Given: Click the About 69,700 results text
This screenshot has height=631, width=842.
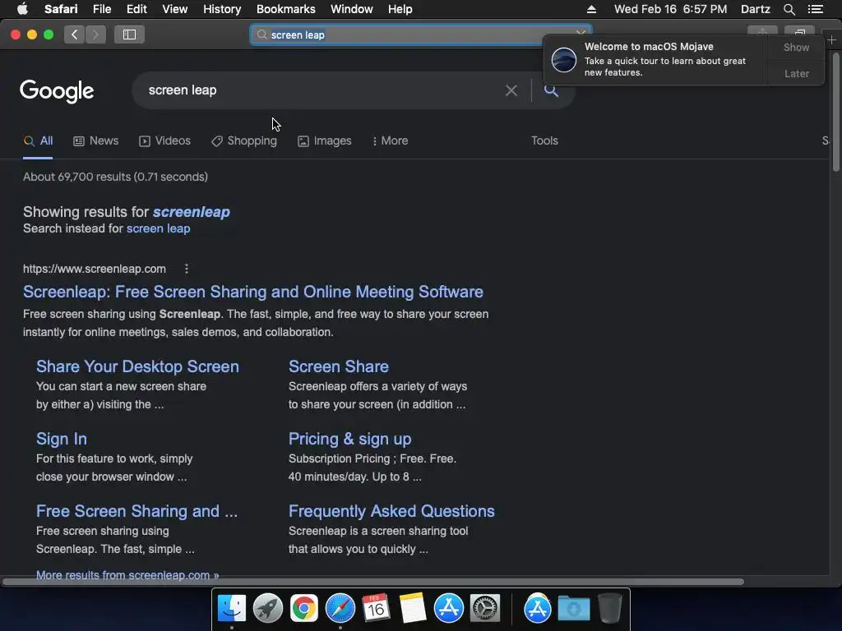Looking at the screenshot, I should click(115, 177).
